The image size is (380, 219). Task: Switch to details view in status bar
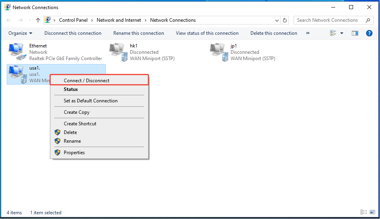pyautogui.click(x=363, y=212)
